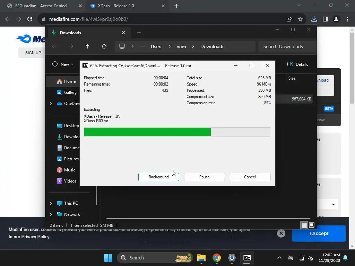Go up one folder in Explorer

(87, 46)
